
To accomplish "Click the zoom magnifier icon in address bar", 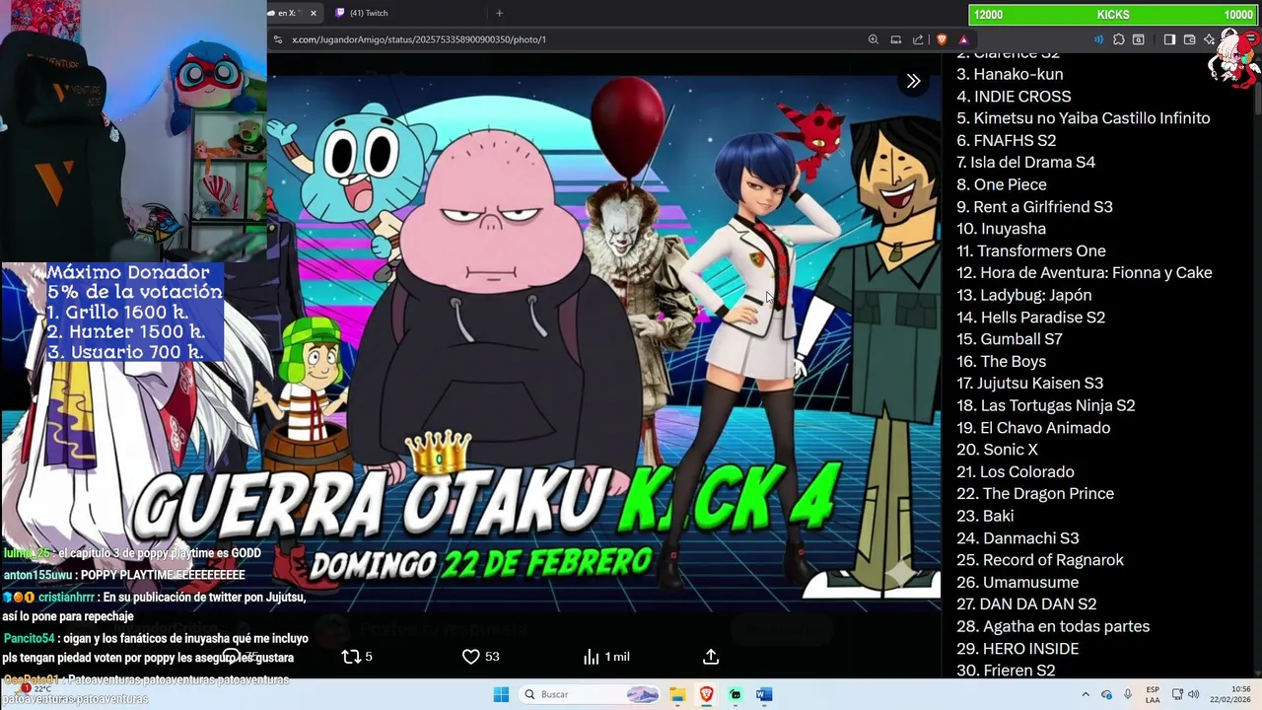I will click(x=874, y=39).
